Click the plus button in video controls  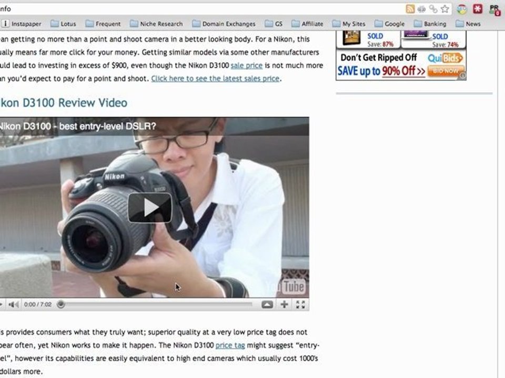coord(284,304)
